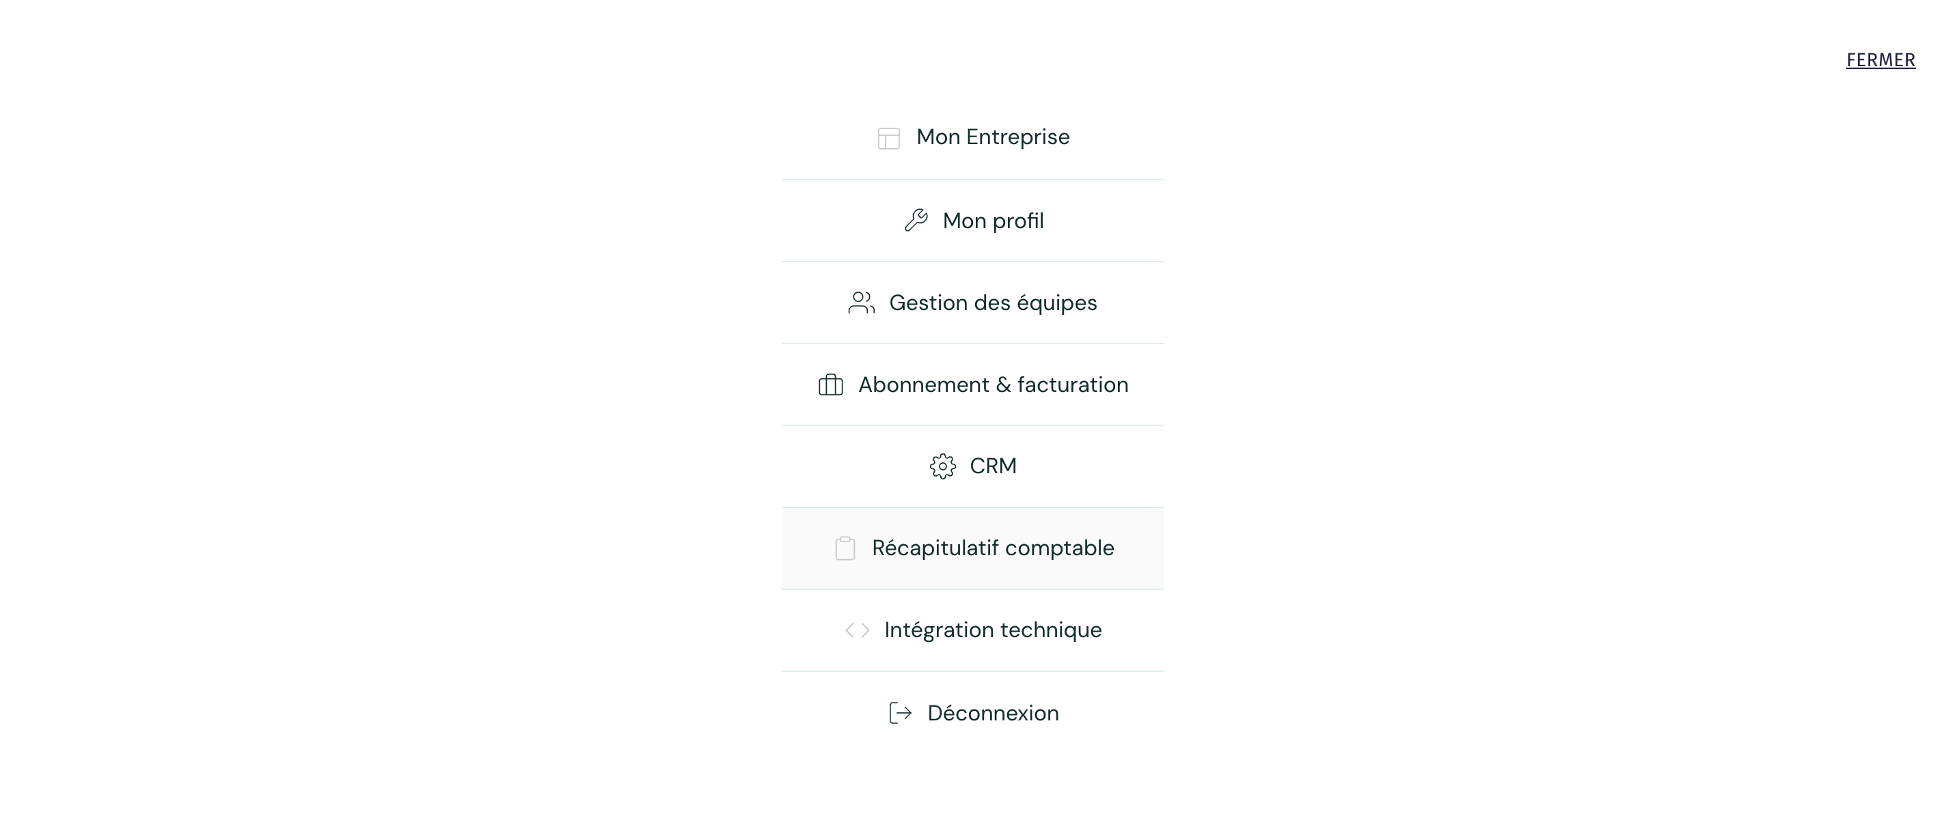Open Abonnement & facturation settings
Screen dimensions: 1957x829
pos(992,385)
